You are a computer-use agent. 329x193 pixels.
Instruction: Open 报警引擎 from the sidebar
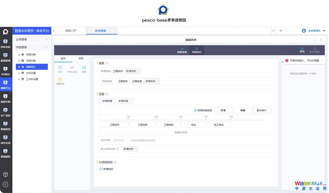[x=5, y=98]
